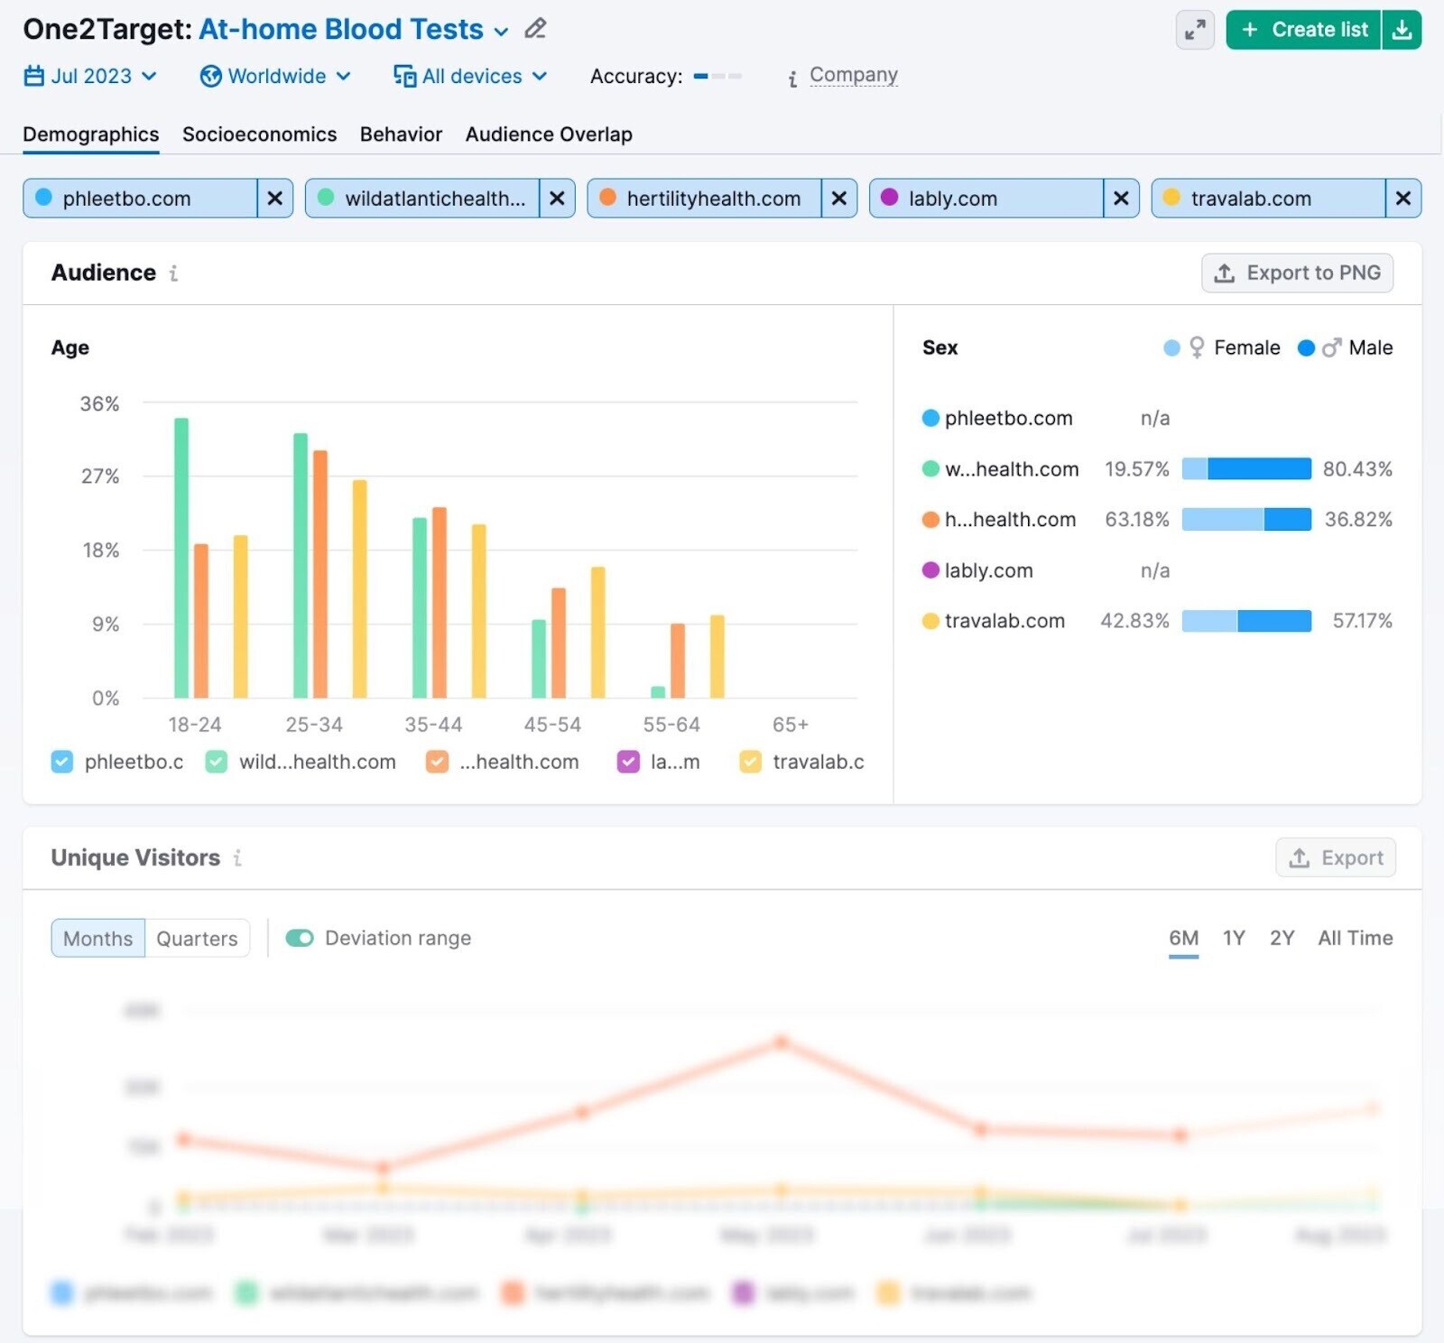Switch to the Socioeconomics tab
The width and height of the screenshot is (1444, 1343).
pos(259,134)
